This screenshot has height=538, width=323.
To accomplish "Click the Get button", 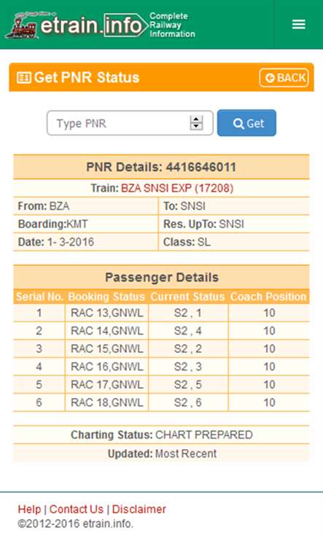I will coord(246,122).
